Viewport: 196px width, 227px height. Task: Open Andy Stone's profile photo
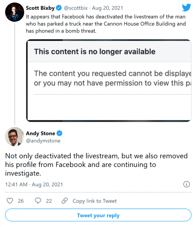[14, 136]
